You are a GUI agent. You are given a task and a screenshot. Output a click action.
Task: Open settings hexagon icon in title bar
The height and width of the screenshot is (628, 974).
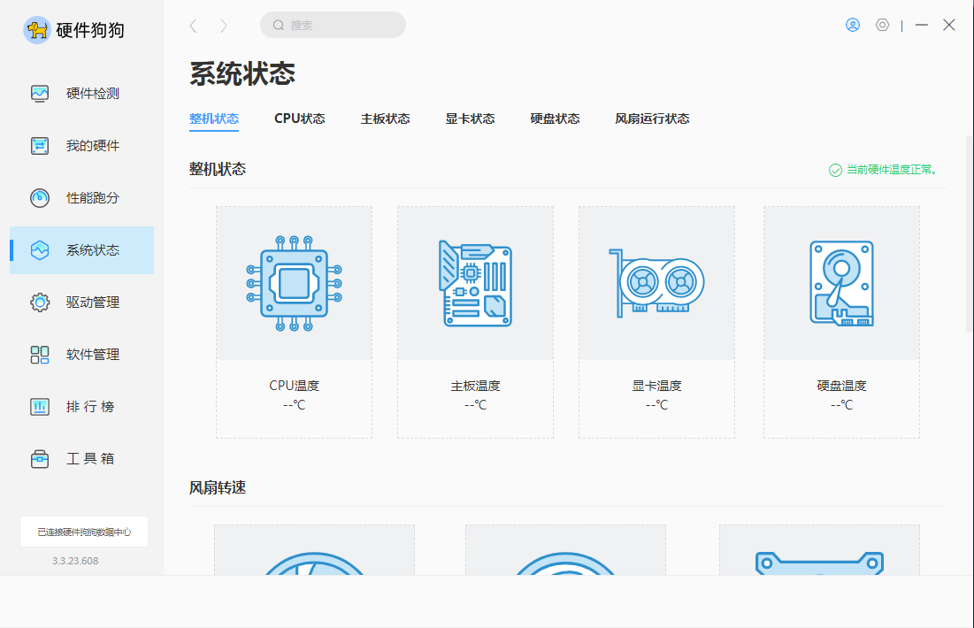point(882,25)
